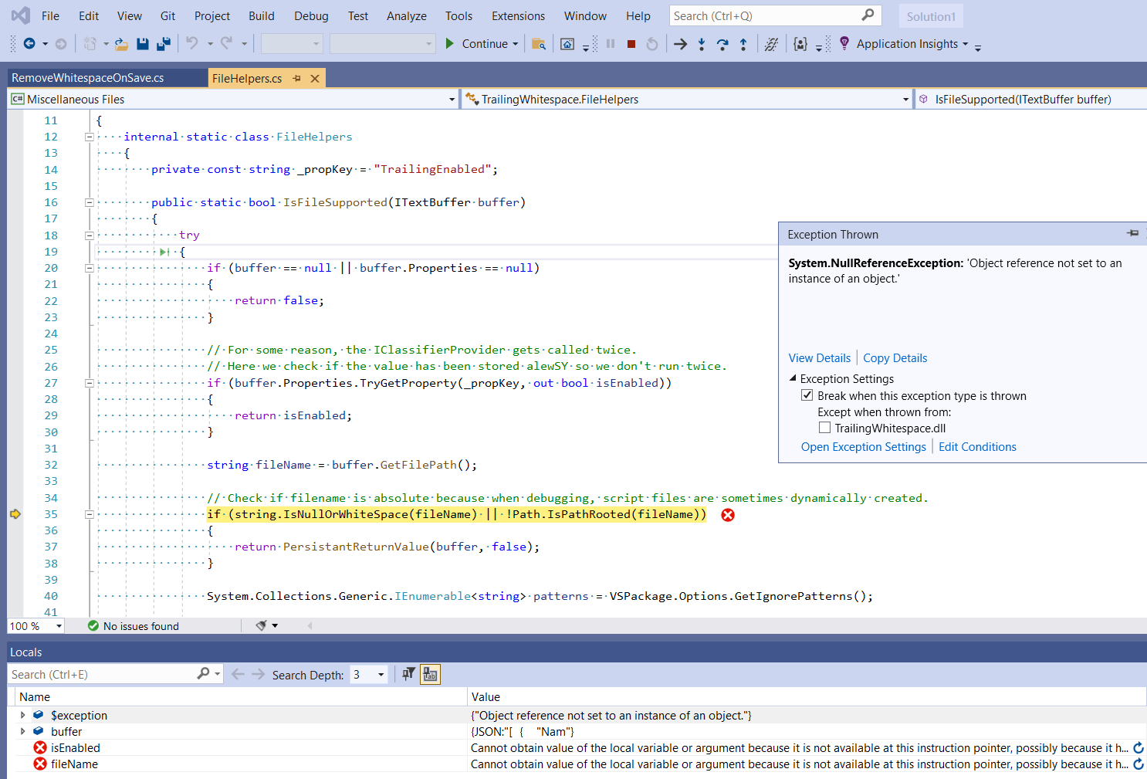Step Over with the curved-arrow icon
The image size is (1147, 779).
722,44
